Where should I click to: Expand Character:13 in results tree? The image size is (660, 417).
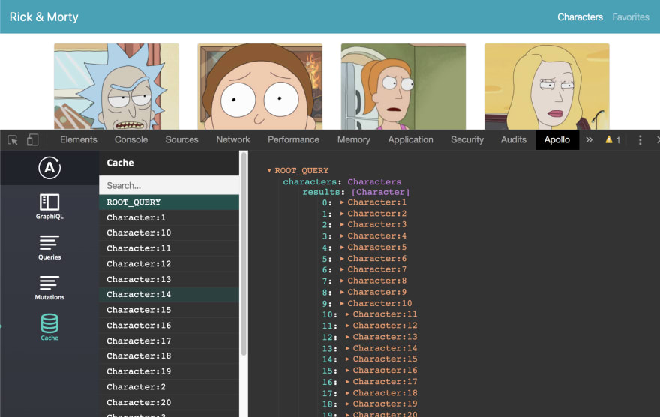pos(348,337)
